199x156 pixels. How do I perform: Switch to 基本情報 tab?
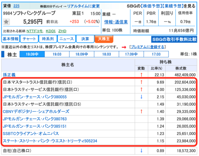[x=11, y=39]
